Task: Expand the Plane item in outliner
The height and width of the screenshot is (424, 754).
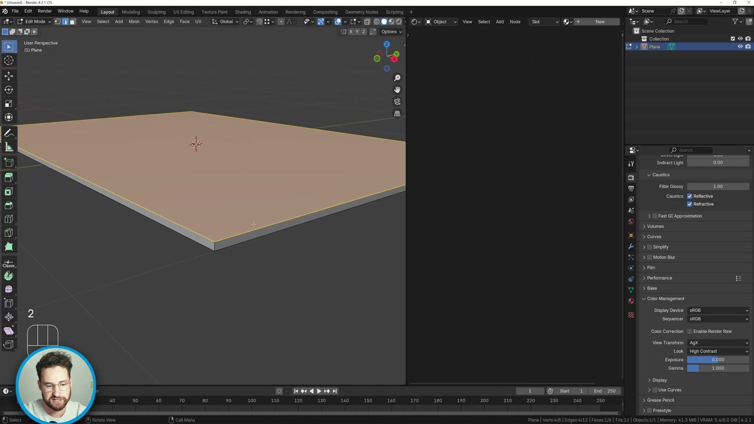Action: (637, 47)
